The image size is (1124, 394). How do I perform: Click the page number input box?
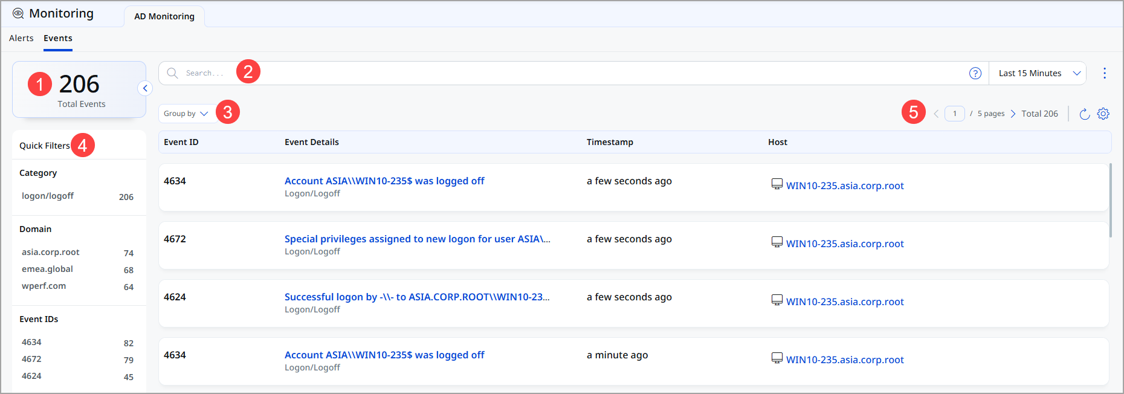955,114
